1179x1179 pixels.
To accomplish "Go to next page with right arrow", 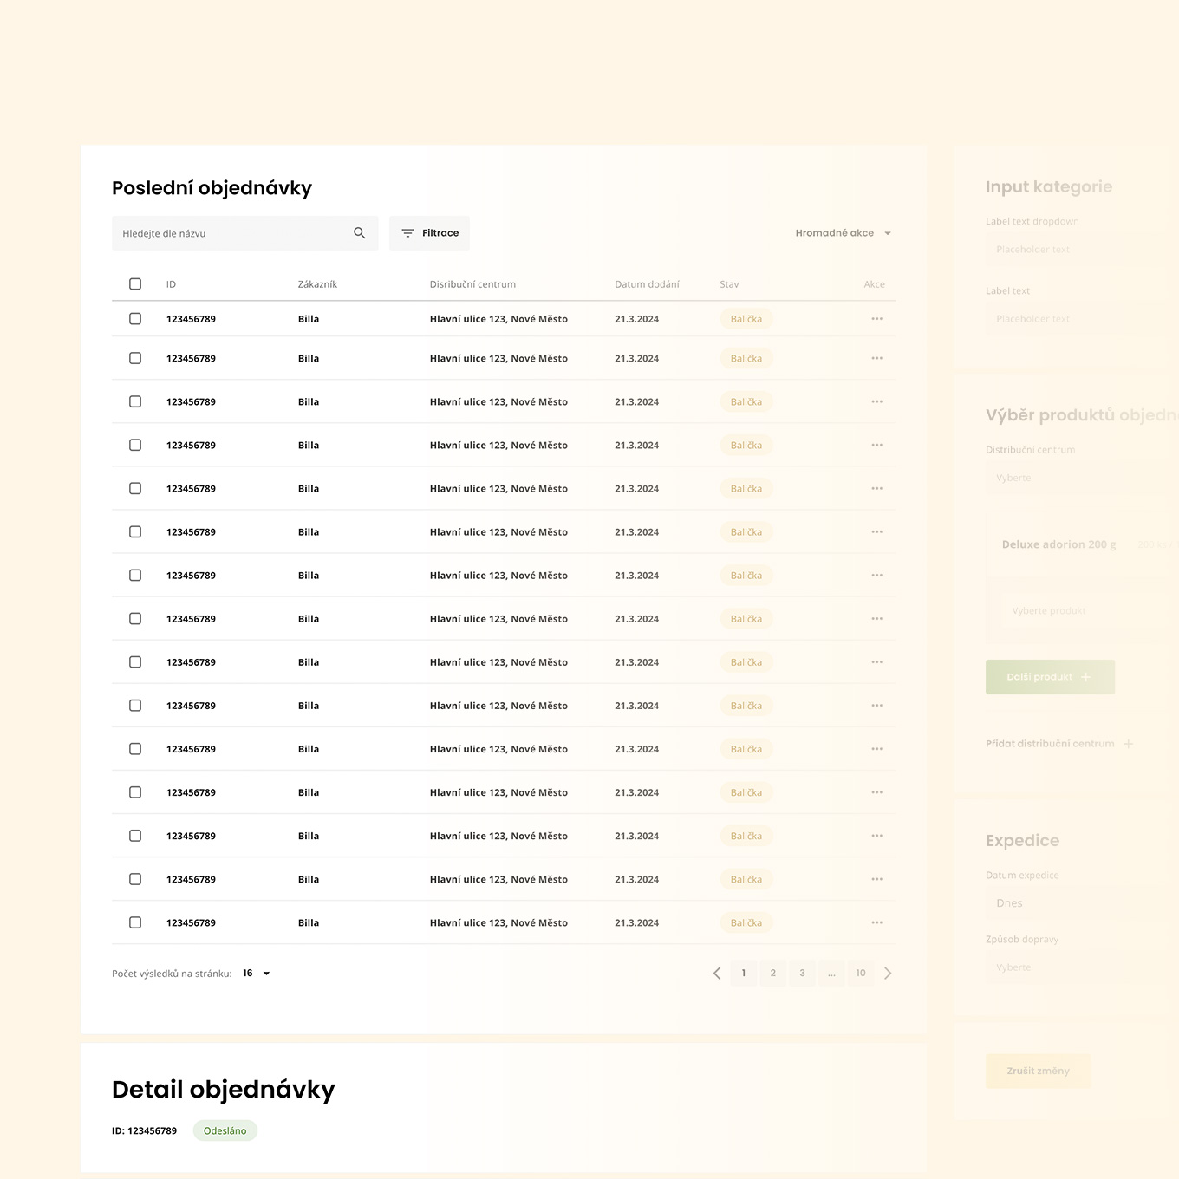I will pos(888,974).
